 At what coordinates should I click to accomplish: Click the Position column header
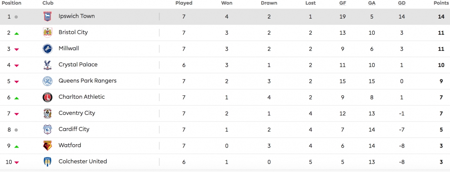coord(11,3)
